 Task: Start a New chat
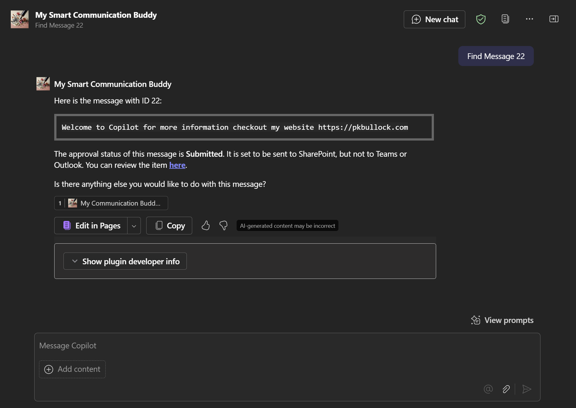tap(435, 19)
